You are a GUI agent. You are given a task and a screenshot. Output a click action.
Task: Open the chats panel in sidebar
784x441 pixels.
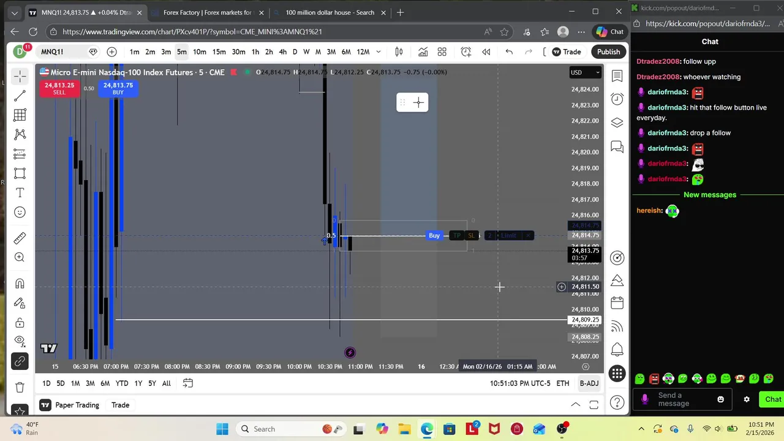pyautogui.click(x=617, y=146)
